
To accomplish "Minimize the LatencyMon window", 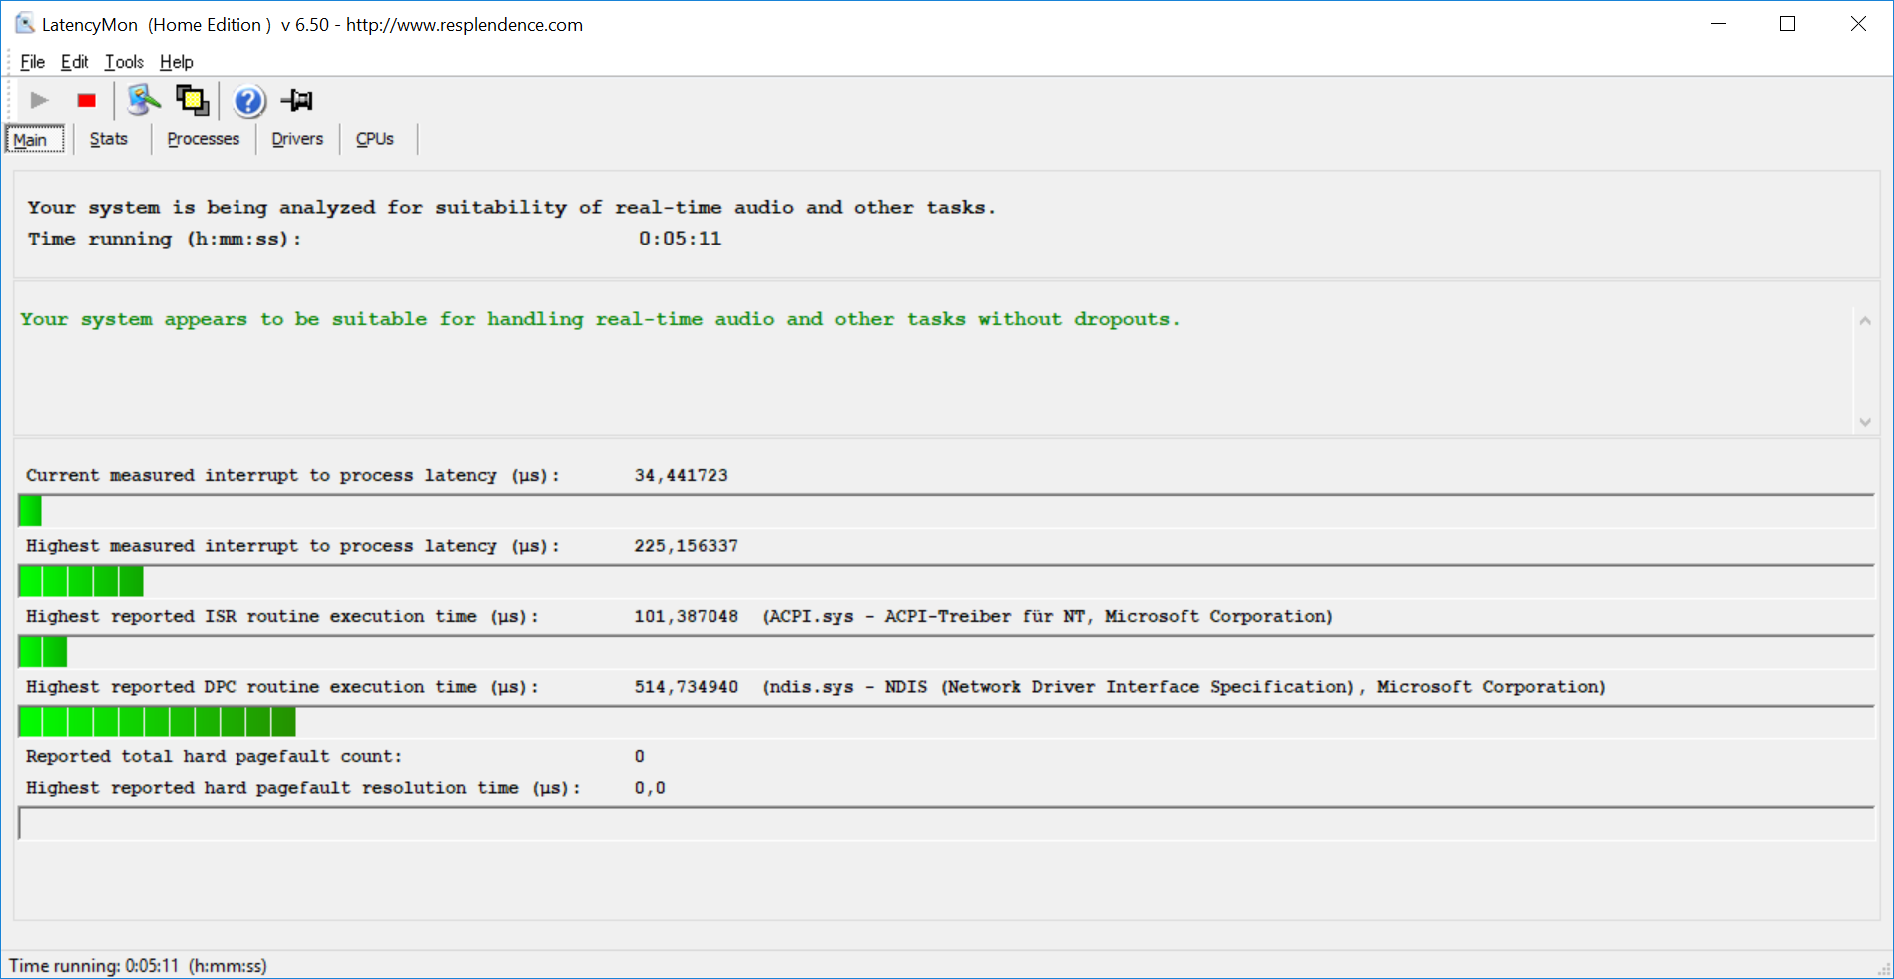I will [1718, 24].
